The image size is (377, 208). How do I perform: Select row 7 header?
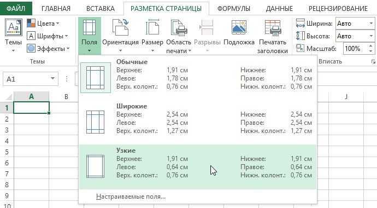(x=7, y=174)
